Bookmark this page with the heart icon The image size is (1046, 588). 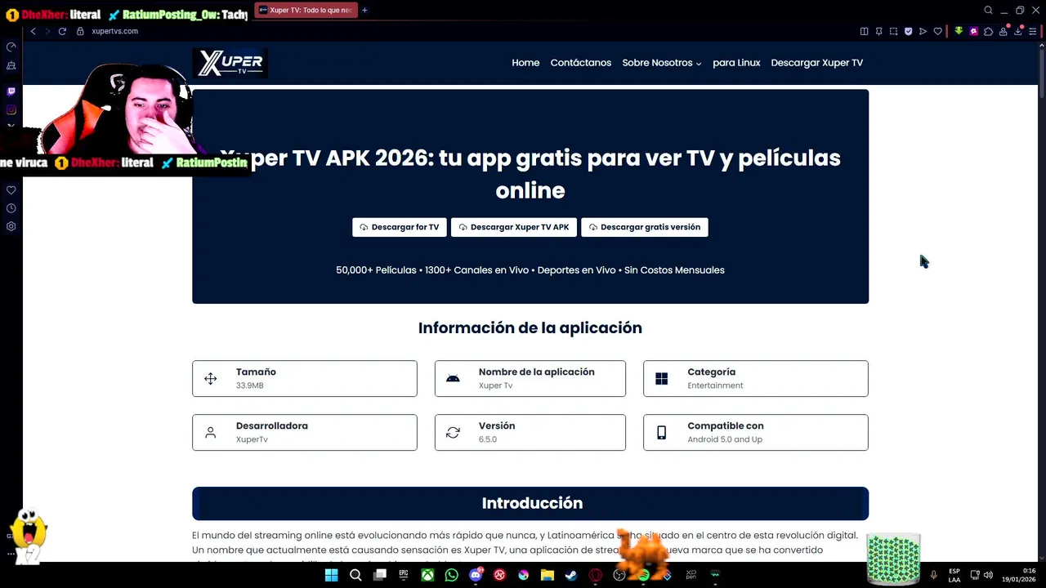(937, 31)
